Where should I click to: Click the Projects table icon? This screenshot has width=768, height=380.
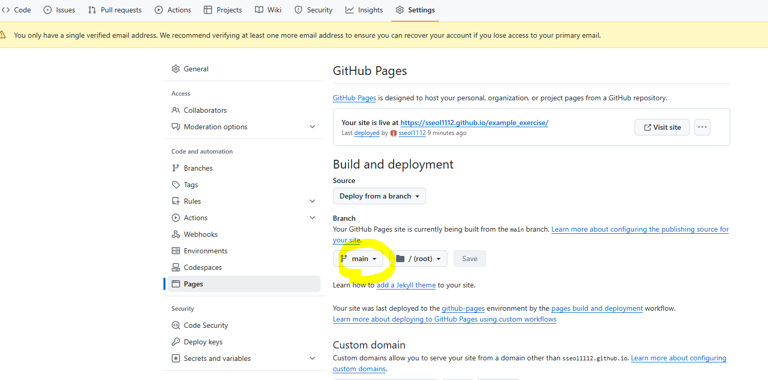click(208, 10)
